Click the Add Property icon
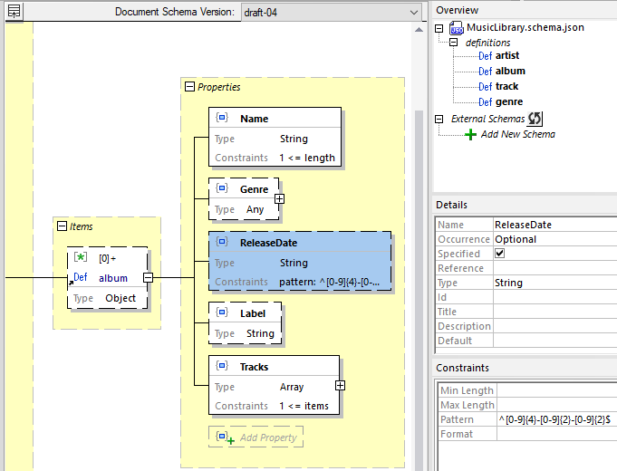The image size is (617, 471). click(x=222, y=437)
